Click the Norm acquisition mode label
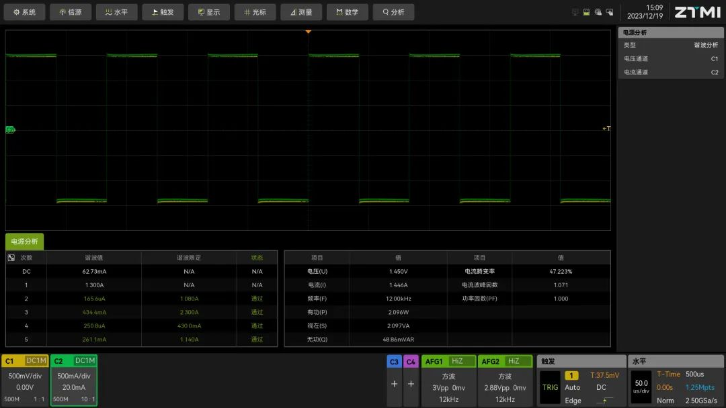Viewport: 726px width, 408px height. (x=665, y=400)
